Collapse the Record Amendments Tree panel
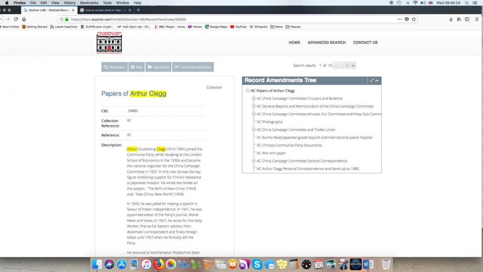 (377, 81)
